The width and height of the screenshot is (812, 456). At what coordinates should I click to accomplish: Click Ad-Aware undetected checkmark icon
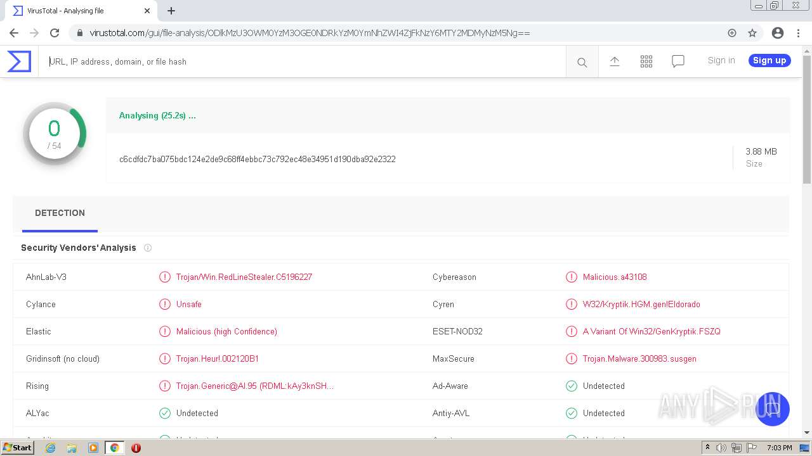pos(572,386)
